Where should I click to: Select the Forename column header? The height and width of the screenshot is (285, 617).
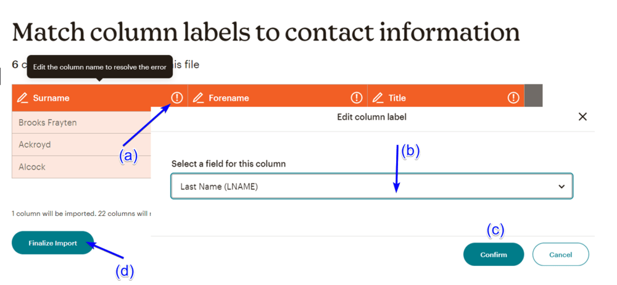pos(229,98)
